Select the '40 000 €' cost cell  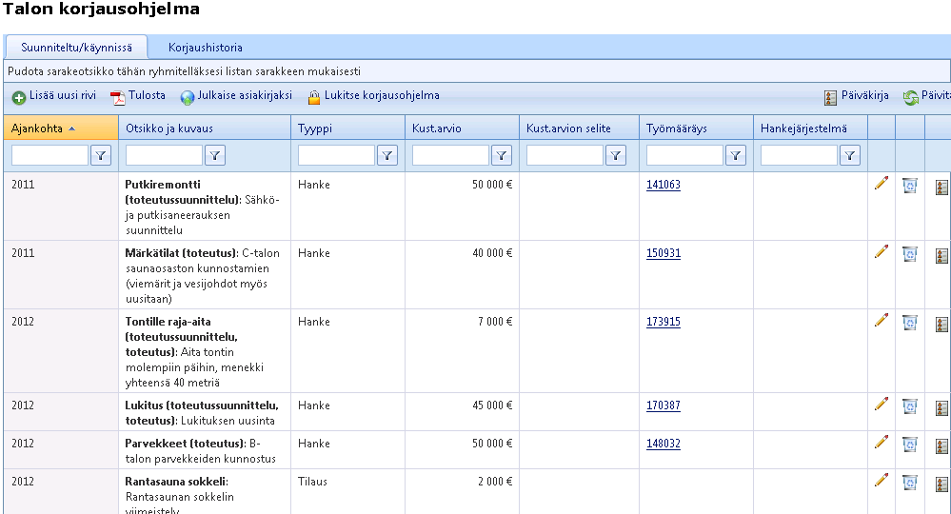click(x=462, y=274)
